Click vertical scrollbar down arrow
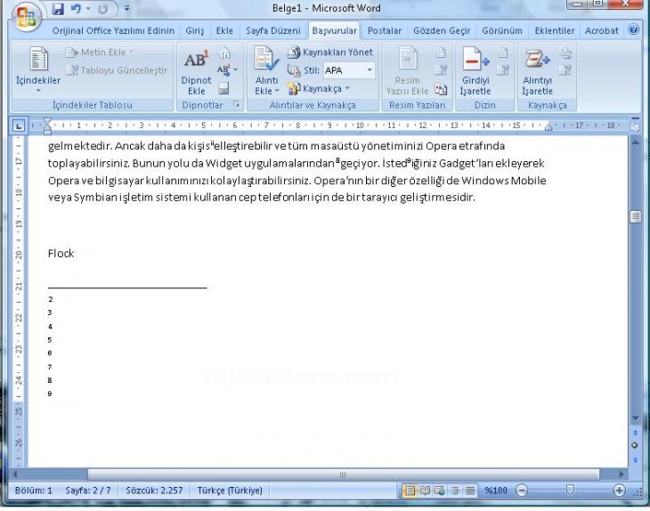 [x=635, y=418]
